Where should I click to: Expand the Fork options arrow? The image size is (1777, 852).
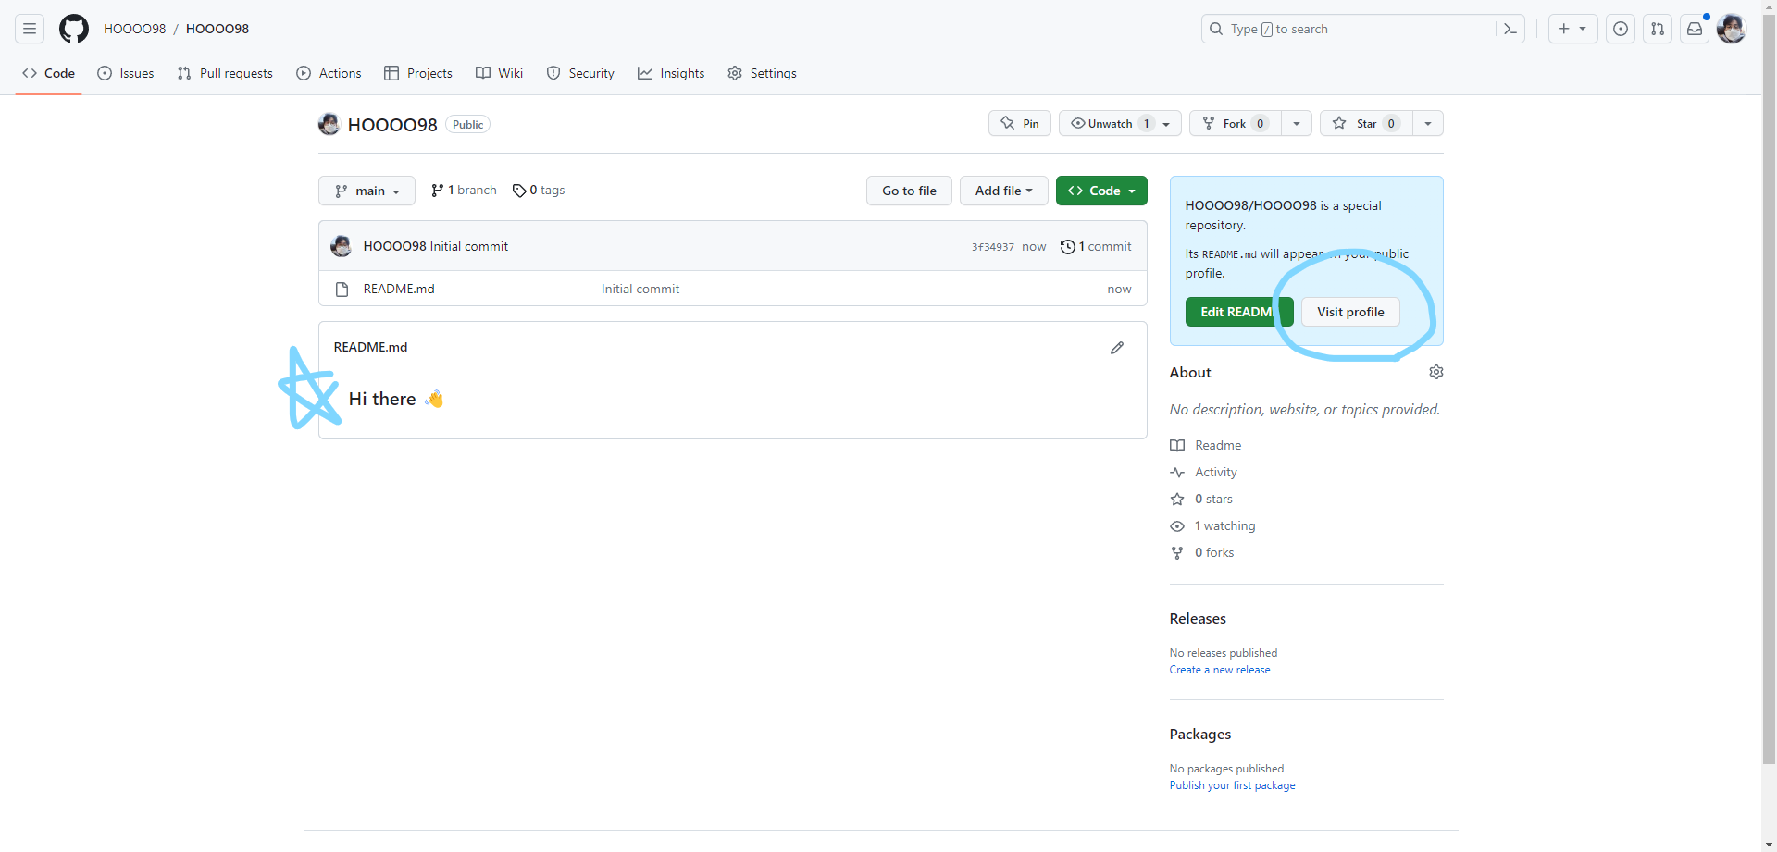(x=1297, y=123)
